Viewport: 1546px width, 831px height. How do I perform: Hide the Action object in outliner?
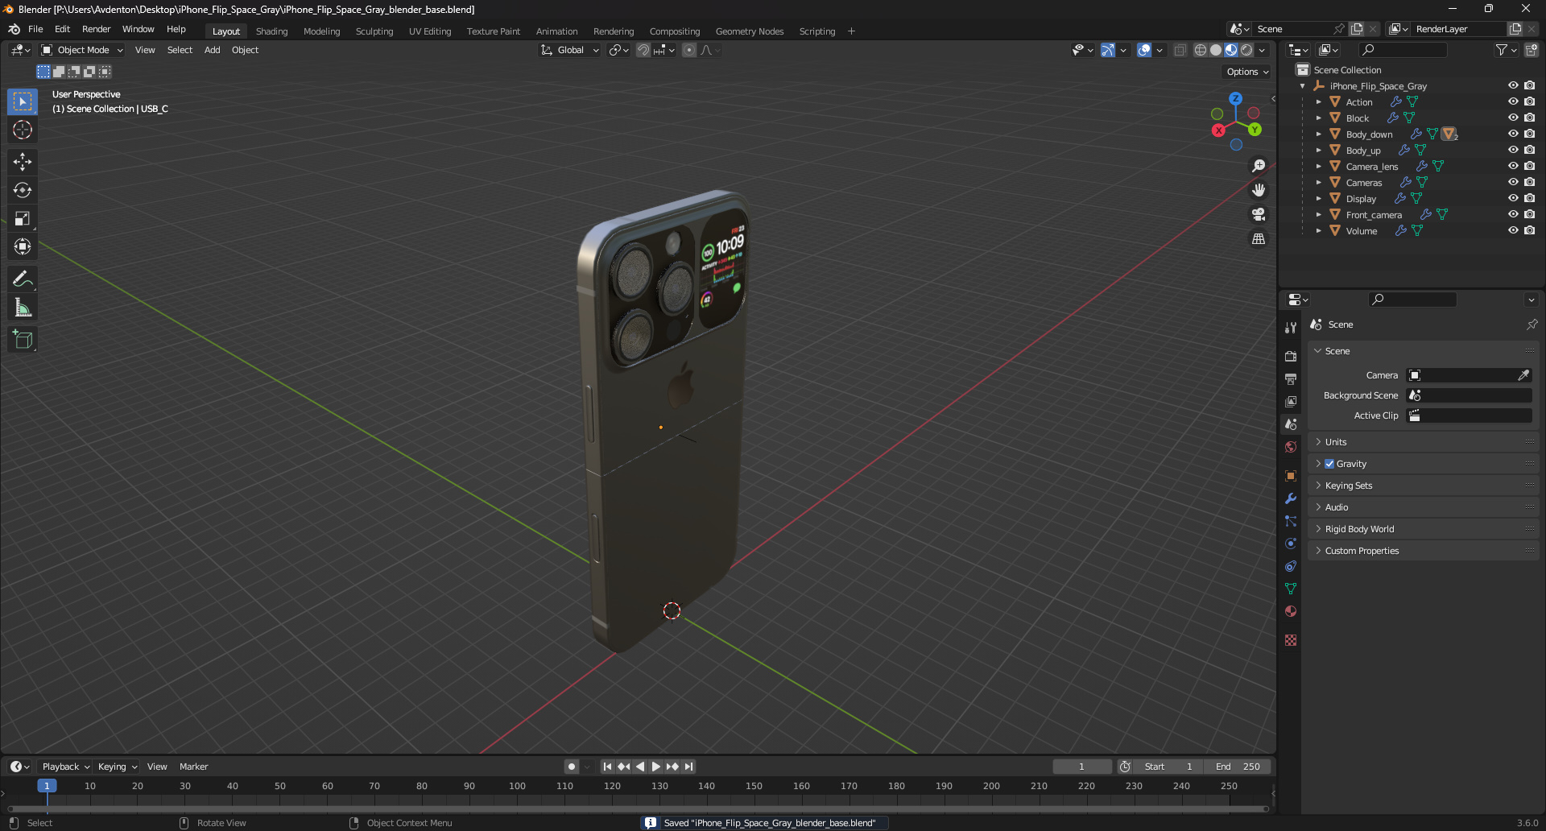1513,101
